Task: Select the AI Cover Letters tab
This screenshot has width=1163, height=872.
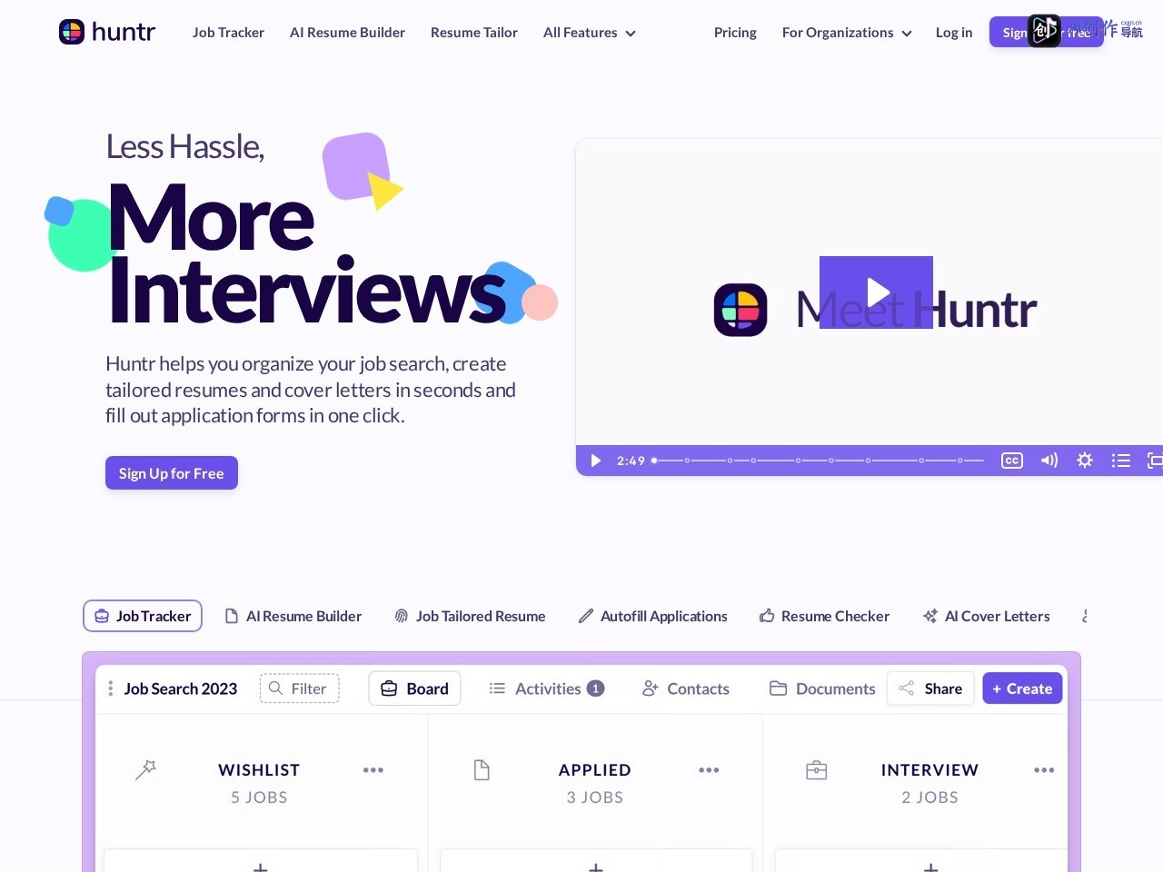Action: click(x=986, y=616)
